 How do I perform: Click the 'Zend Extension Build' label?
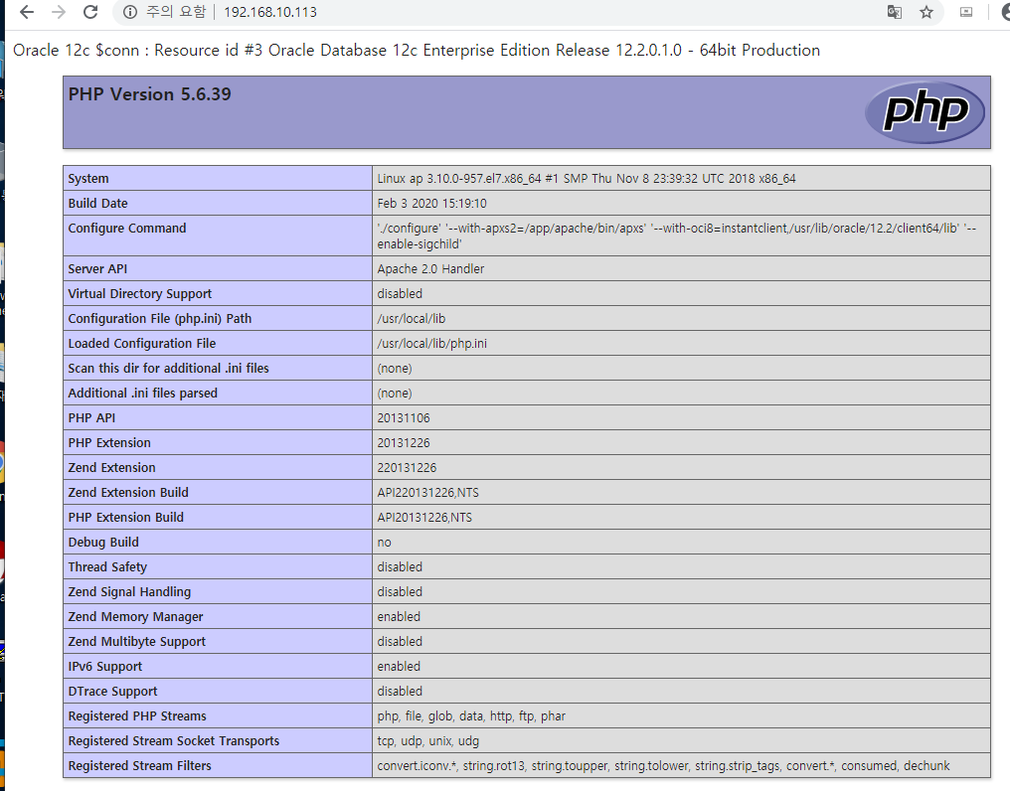pos(128,493)
